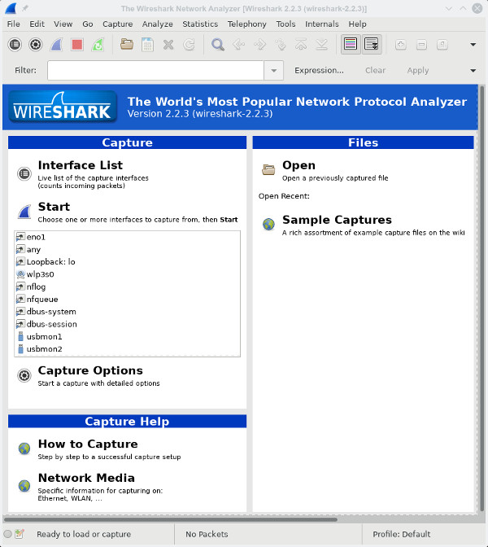Screen dimensions: 488x547
Task: Open the Network Media help link
Action: click(x=86, y=478)
